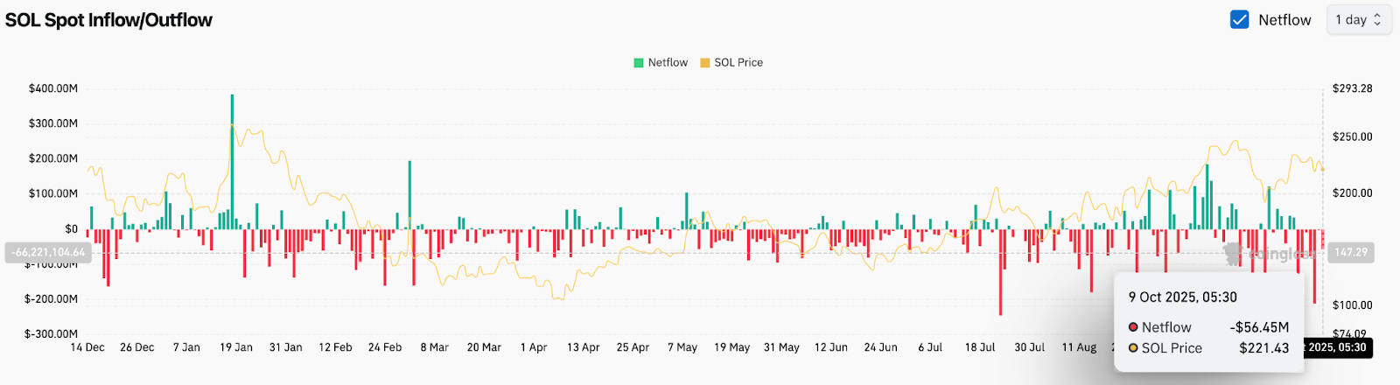Click the -66,221,104.64 crosshair value label
This screenshot has width=1400, height=385.
pos(48,253)
